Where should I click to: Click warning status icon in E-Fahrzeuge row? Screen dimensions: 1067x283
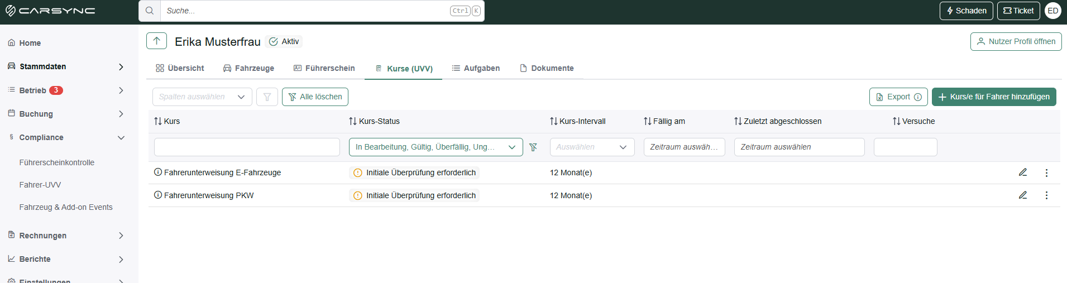(x=358, y=173)
